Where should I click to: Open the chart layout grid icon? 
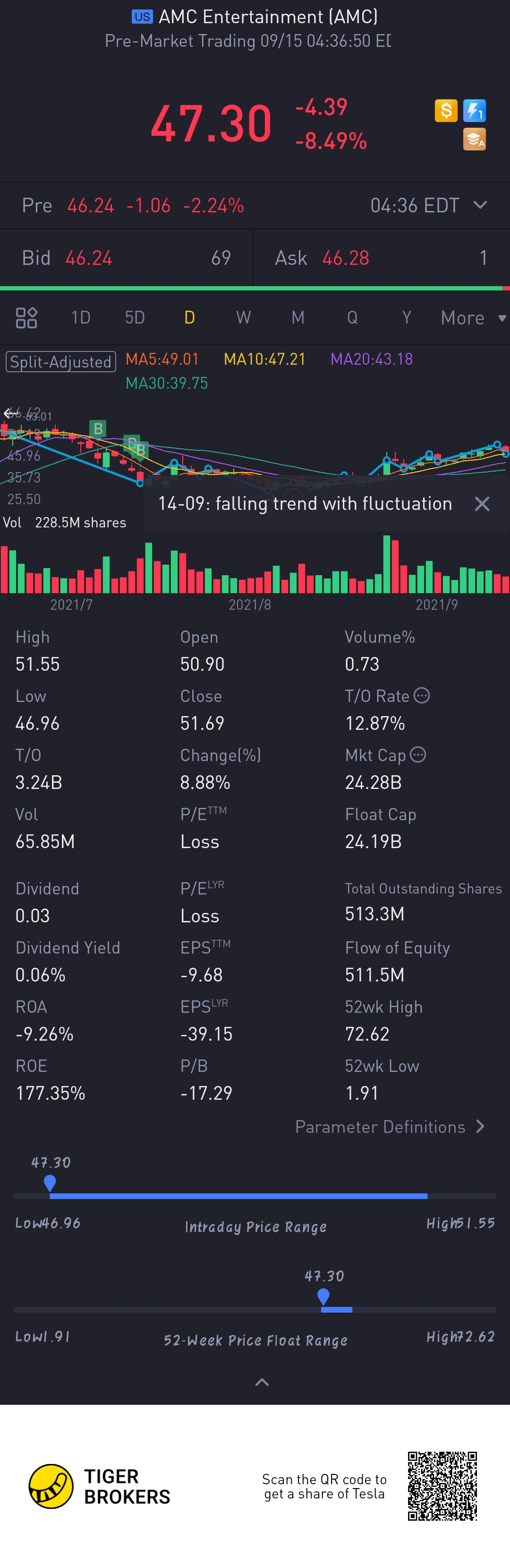pos(26,318)
